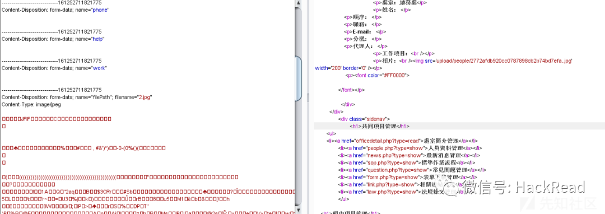The width and height of the screenshot is (605, 214).
Task: Click the <p>E-mail: line in response
Action: (x=365, y=31)
